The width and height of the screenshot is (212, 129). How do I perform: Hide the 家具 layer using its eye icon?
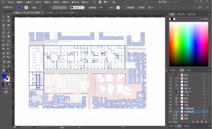pos(170,78)
